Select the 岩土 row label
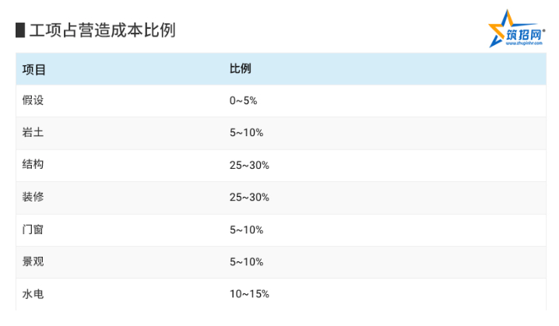This screenshot has height=326, width=559. [x=33, y=132]
